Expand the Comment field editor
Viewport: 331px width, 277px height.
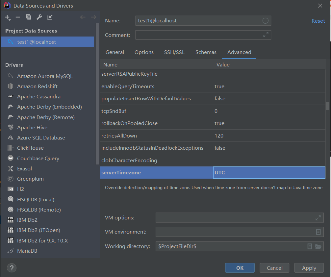pos(266,35)
